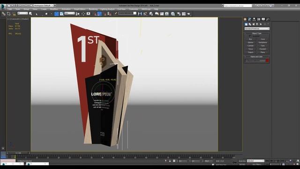
Task: Switch to the Modify panel tab
Action: point(250,19)
